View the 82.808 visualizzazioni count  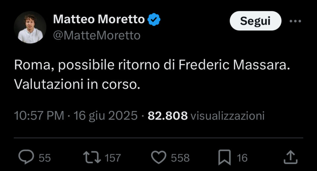click(x=206, y=116)
